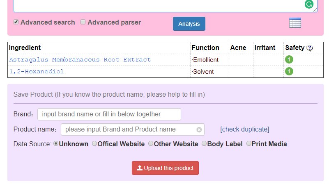Focus the Brand name input field
This screenshot has width=329, height=186.
pos(109,114)
